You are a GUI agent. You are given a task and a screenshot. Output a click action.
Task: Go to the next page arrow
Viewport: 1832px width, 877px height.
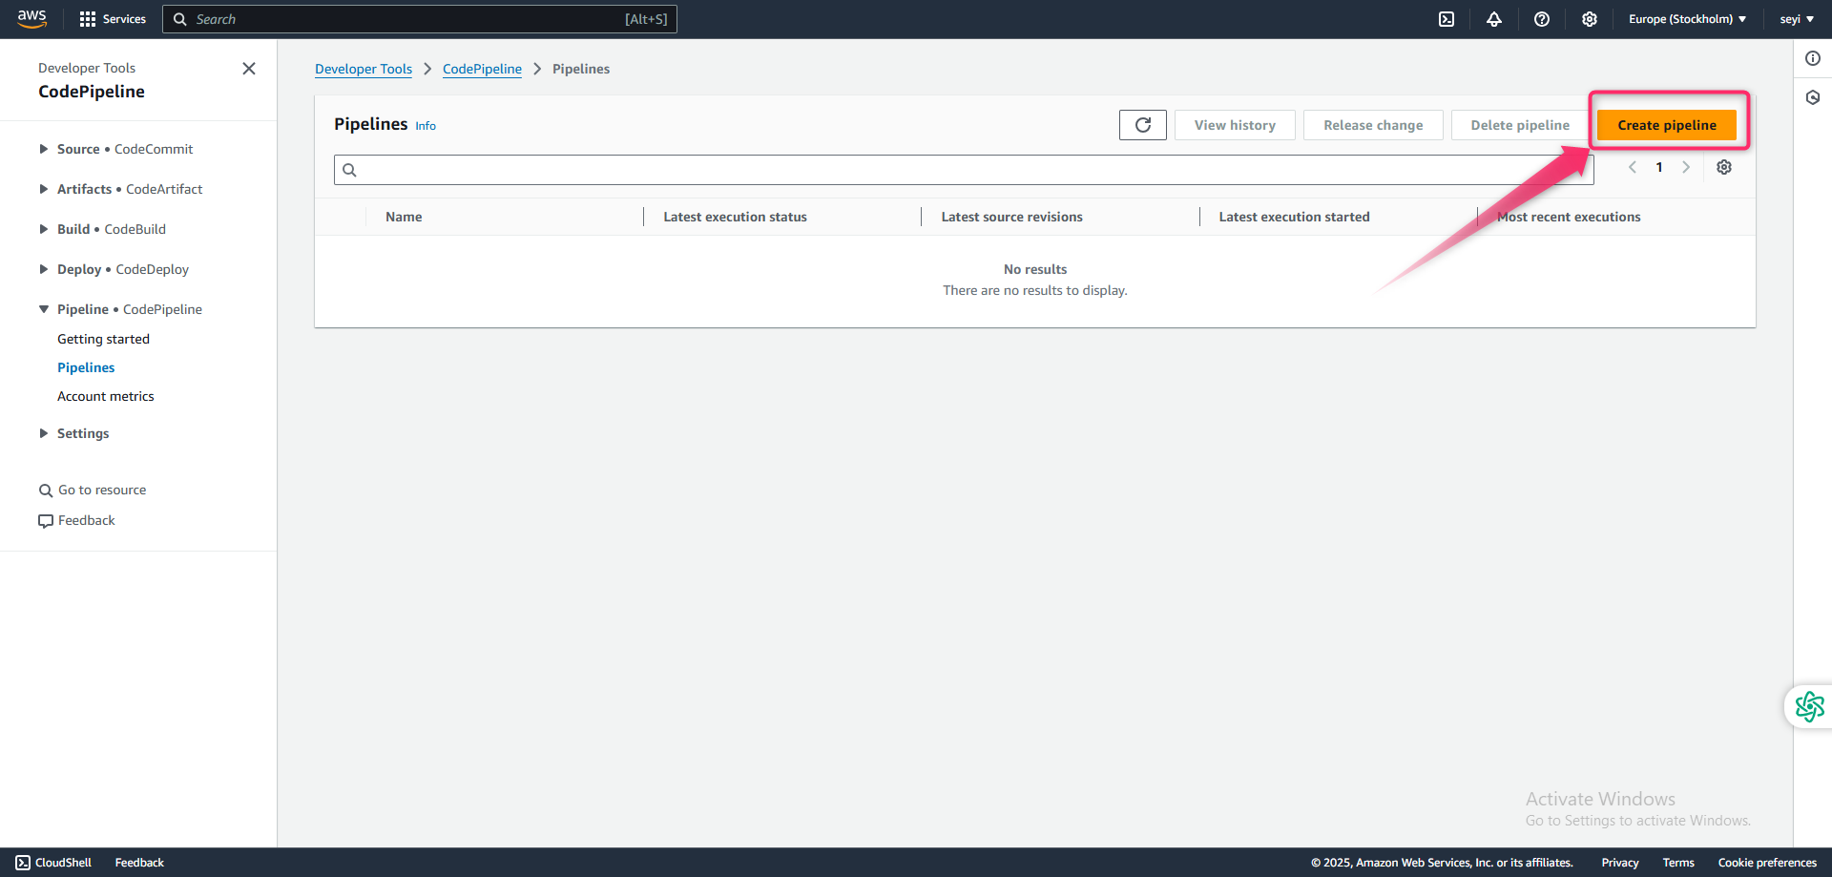(1686, 167)
